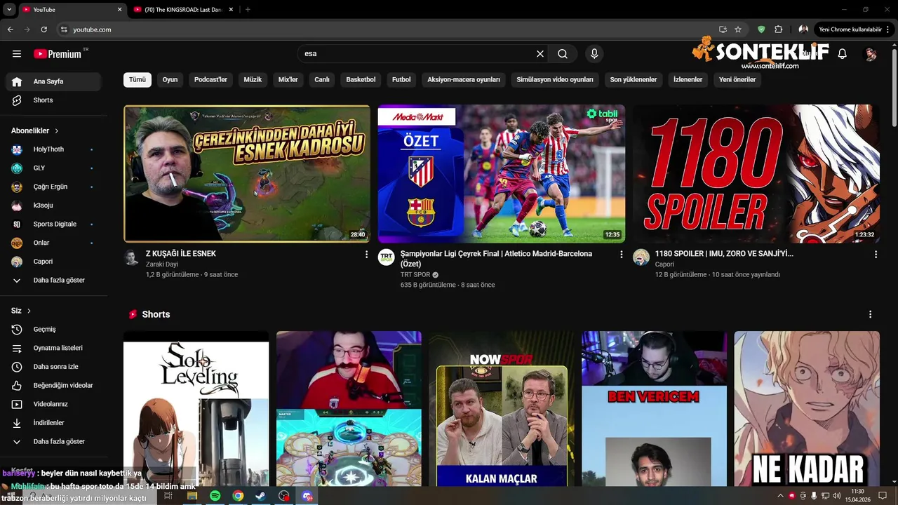Open the Onlar channel
This screenshot has height=505, width=898.
click(53, 243)
